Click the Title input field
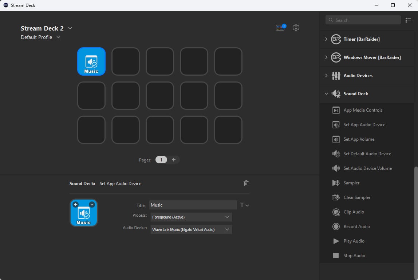 tap(193, 205)
